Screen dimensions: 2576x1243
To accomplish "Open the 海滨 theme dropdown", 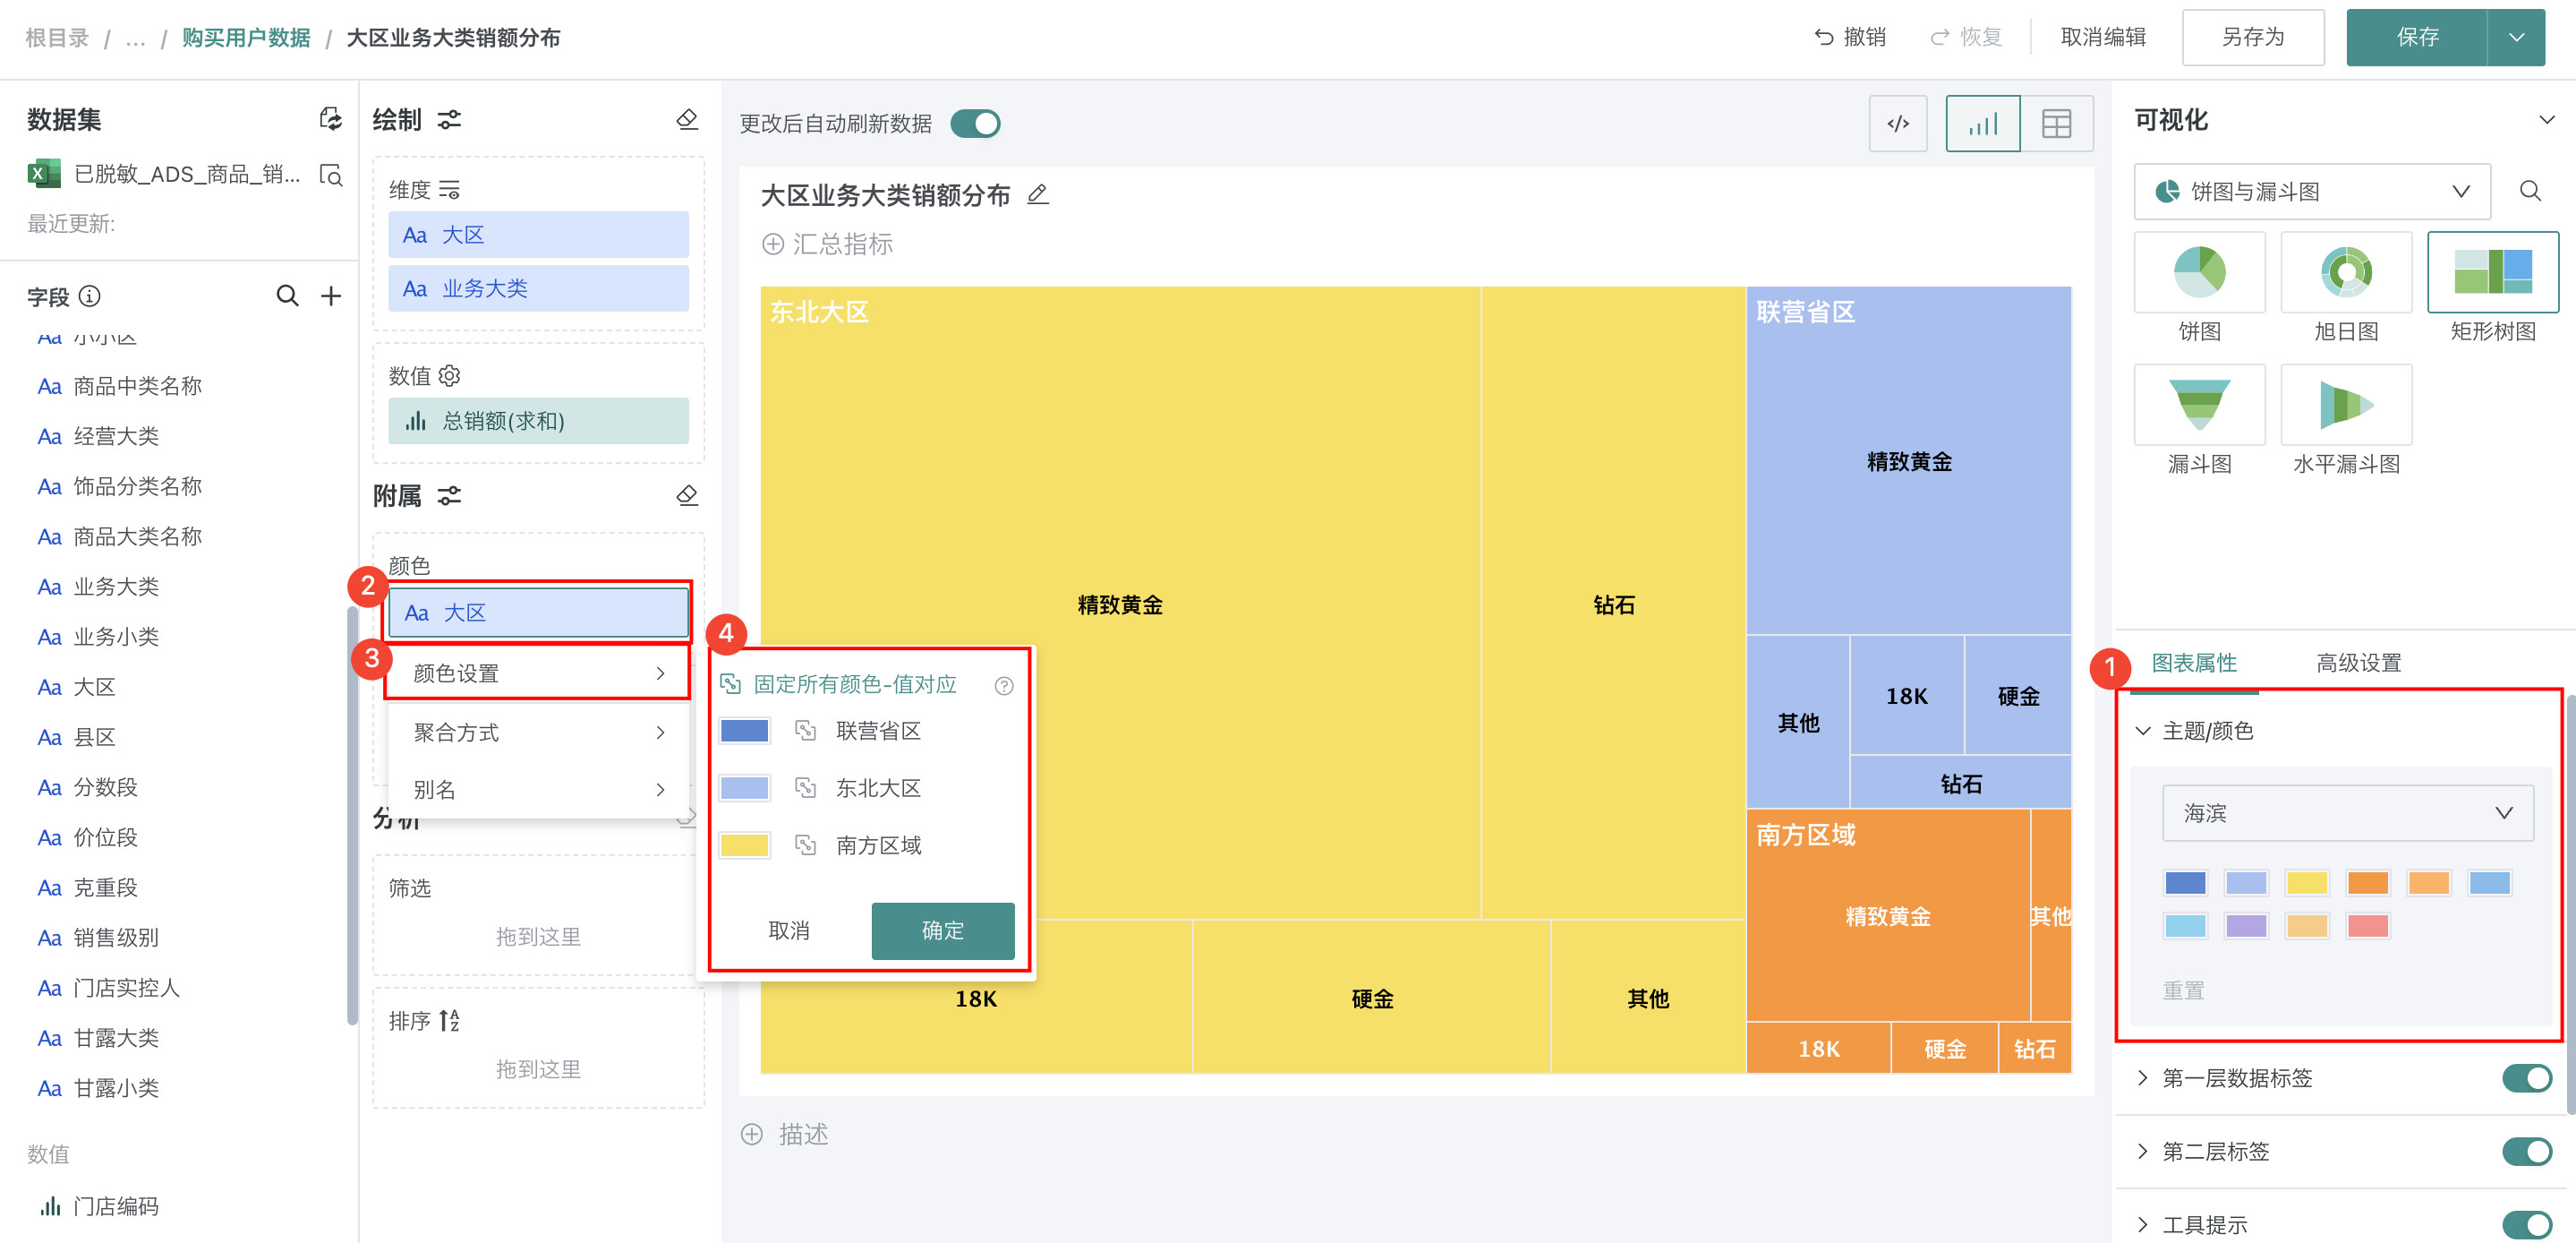I will pos(2346,812).
